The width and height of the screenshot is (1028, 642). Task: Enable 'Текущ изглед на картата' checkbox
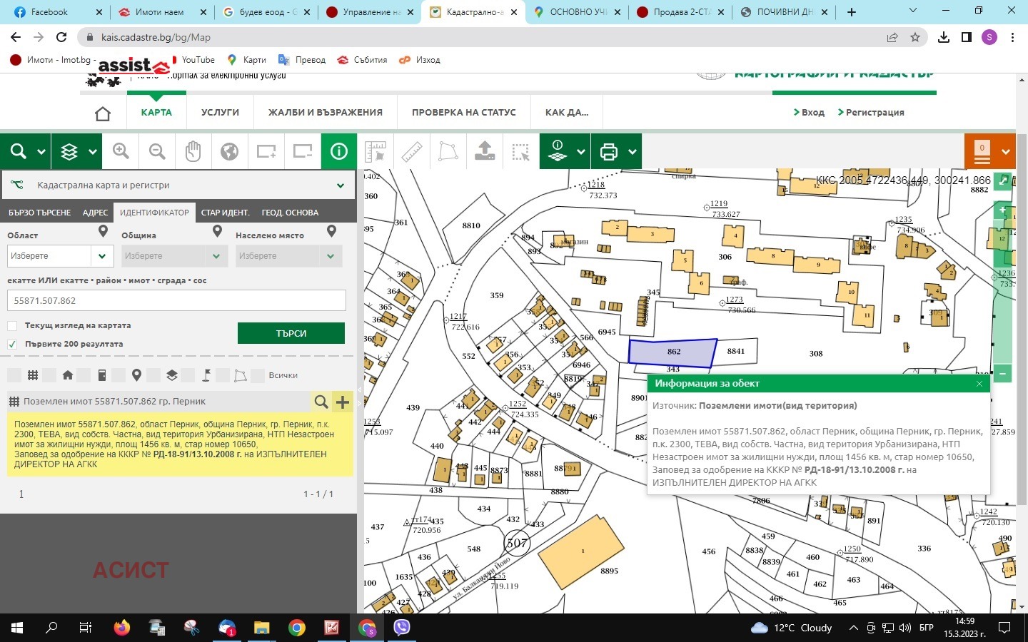pos(12,326)
